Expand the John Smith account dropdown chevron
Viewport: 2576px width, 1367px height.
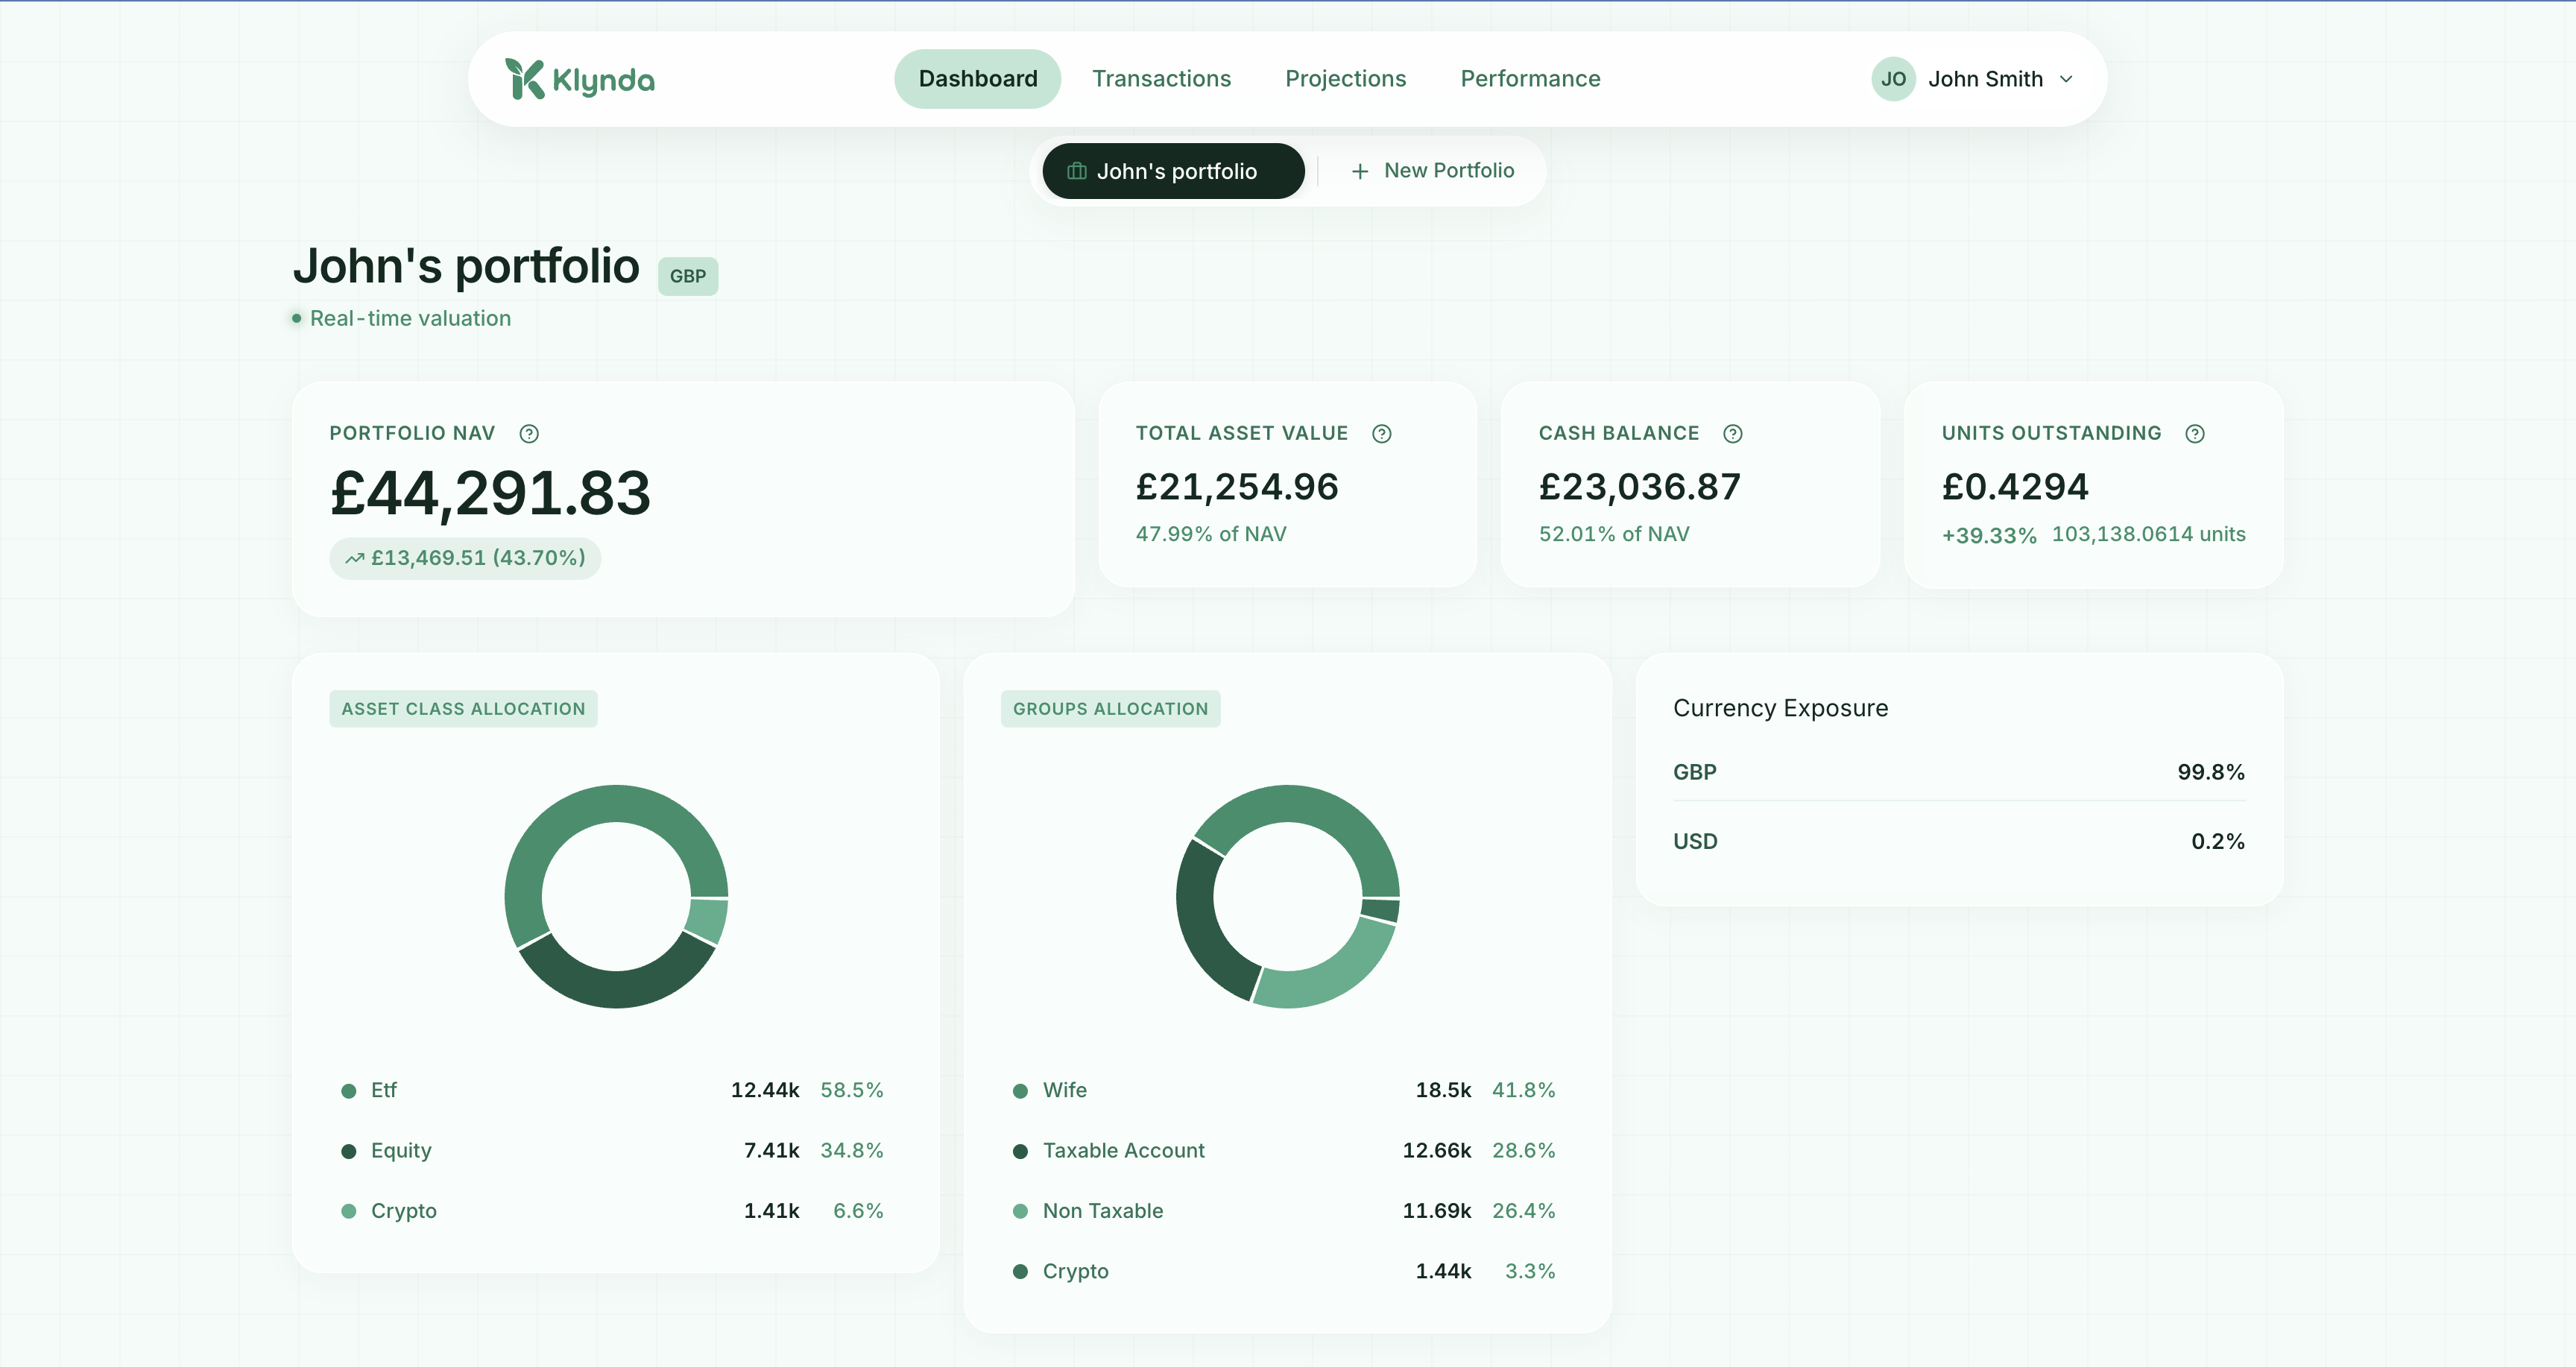pyautogui.click(x=2066, y=79)
